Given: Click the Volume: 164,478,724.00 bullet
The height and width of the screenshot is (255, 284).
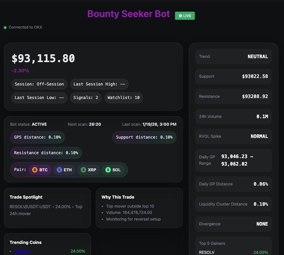Looking at the screenshot, I should tap(129, 212).
